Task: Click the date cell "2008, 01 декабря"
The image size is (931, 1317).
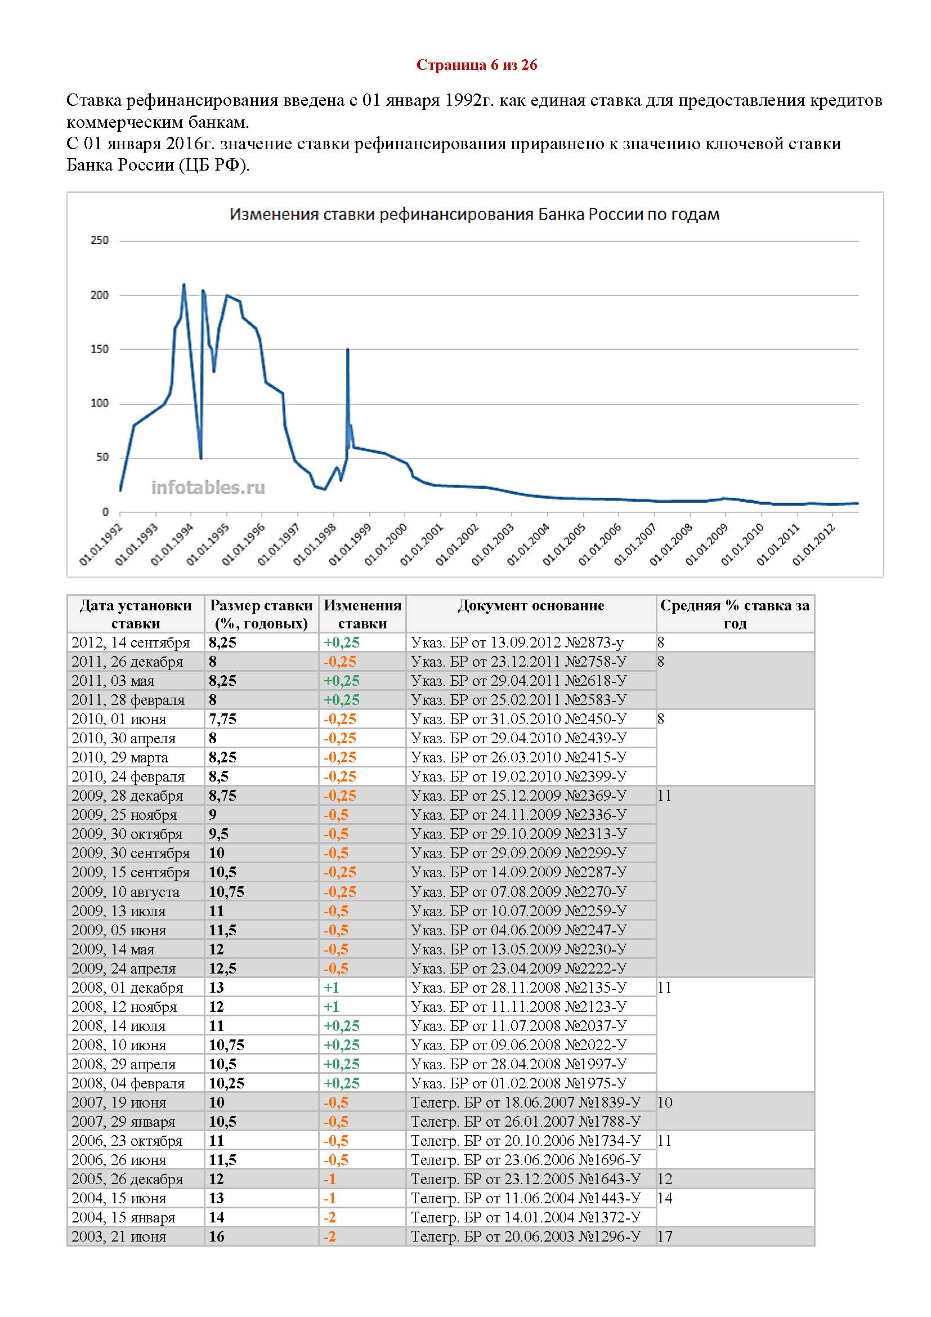Action: pos(127,987)
